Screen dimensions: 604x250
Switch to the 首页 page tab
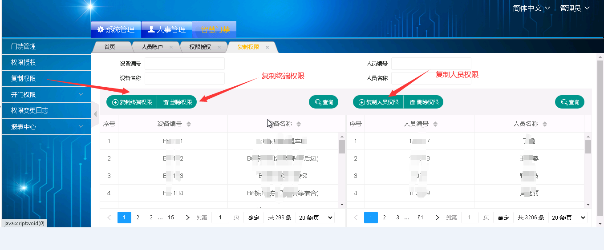(x=110, y=47)
